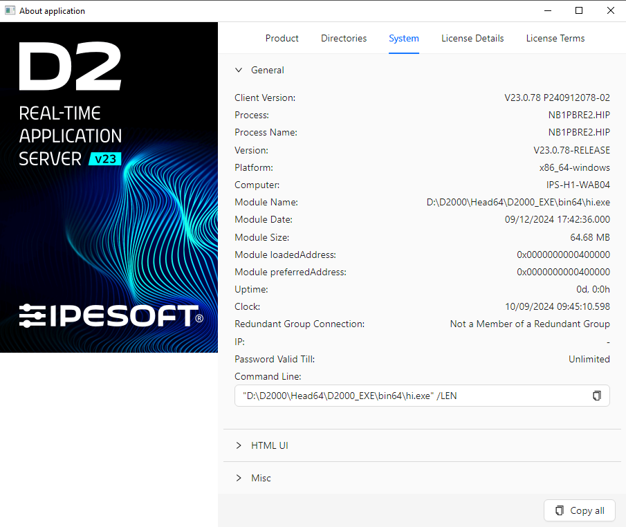Switch to the Product tab

pyautogui.click(x=282, y=38)
